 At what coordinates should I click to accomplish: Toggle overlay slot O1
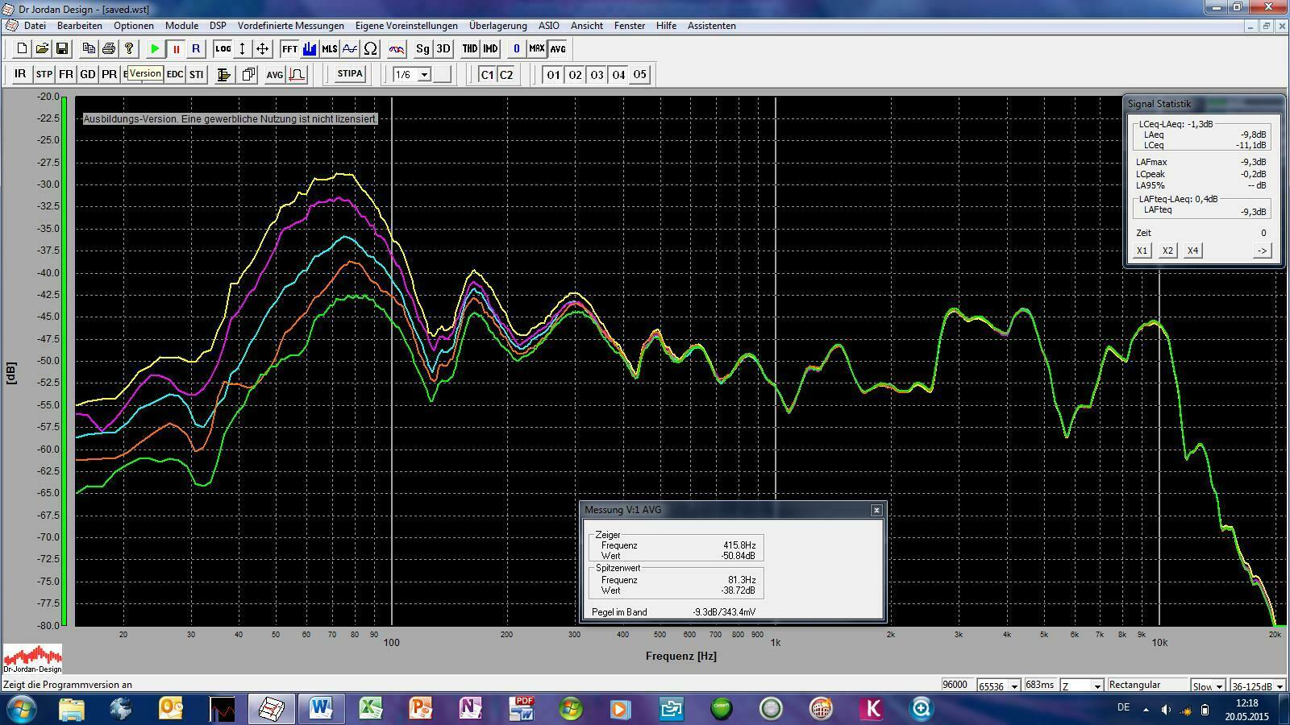(553, 75)
